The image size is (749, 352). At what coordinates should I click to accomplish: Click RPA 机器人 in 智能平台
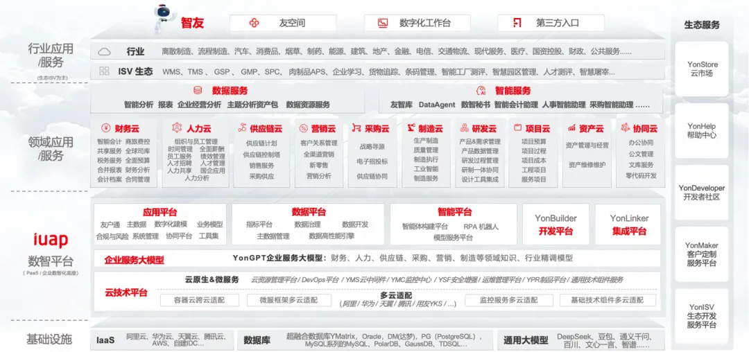point(481,227)
